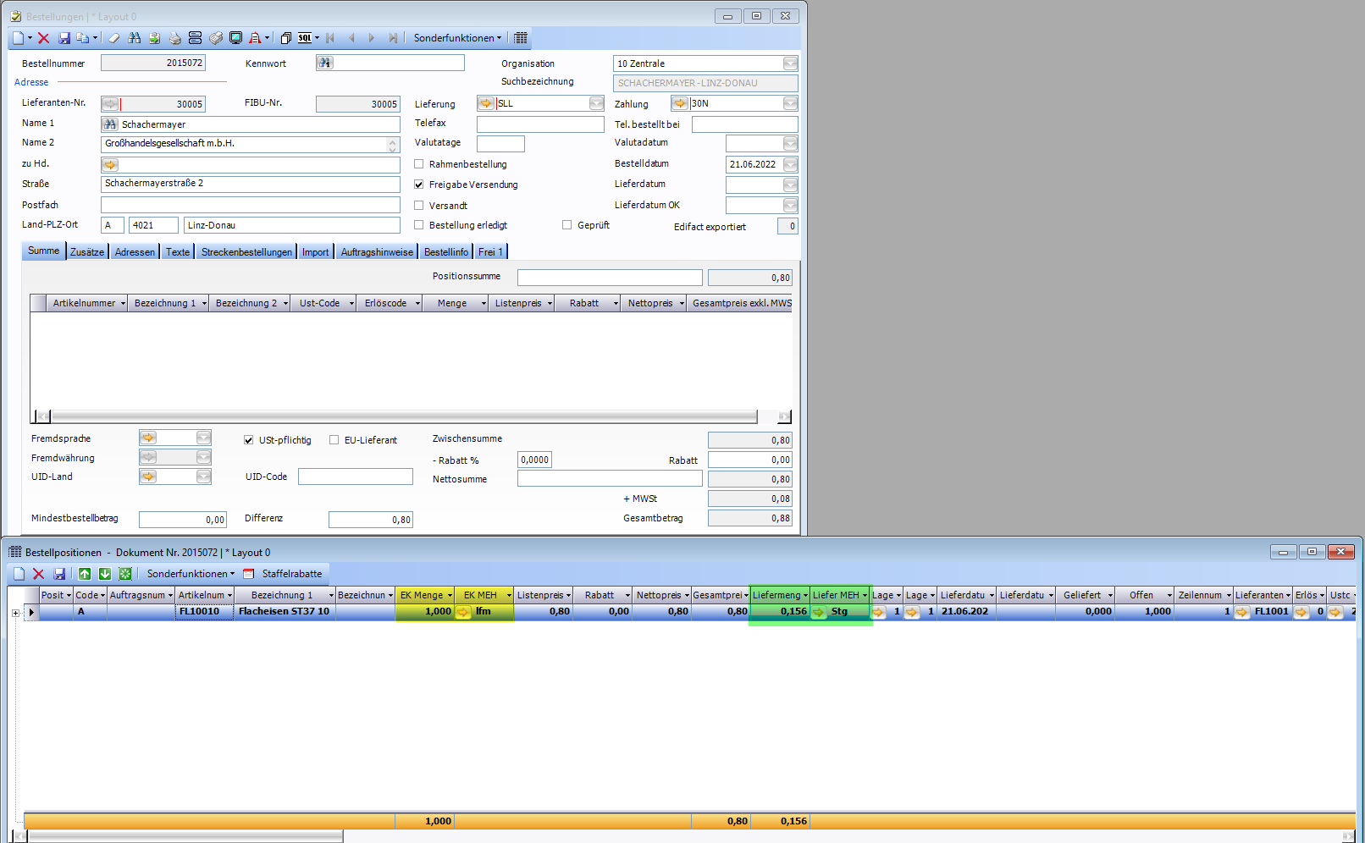This screenshot has width=1365, height=843.
Task: Enable the Rahmenbestellung checkbox
Action: coord(419,164)
